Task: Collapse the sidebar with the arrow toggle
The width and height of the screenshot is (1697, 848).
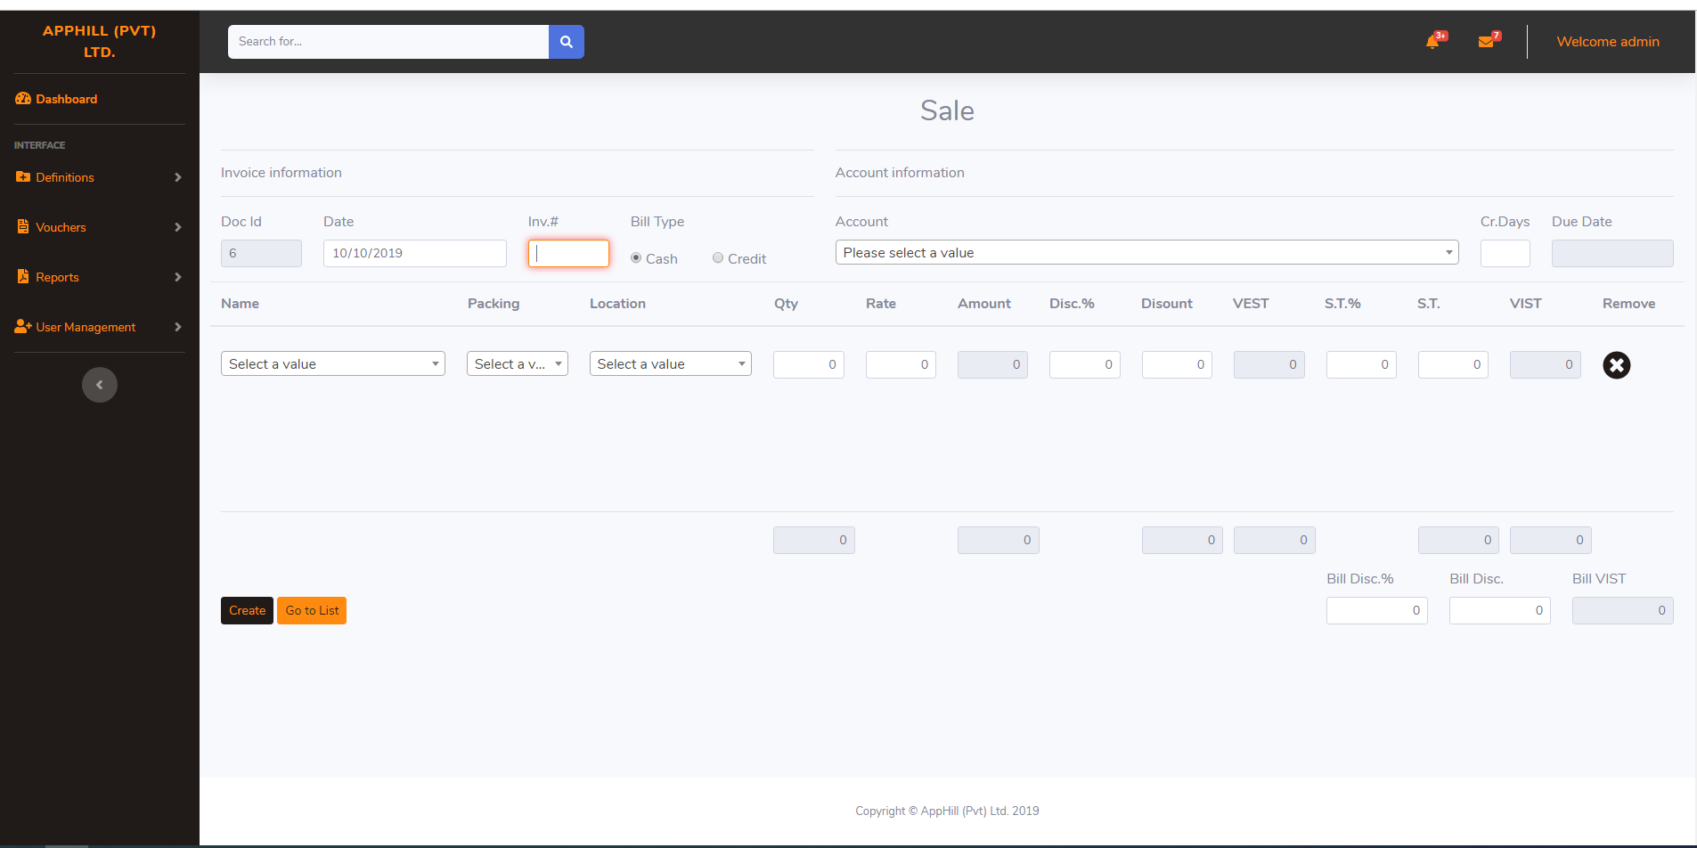Action: pyautogui.click(x=100, y=385)
